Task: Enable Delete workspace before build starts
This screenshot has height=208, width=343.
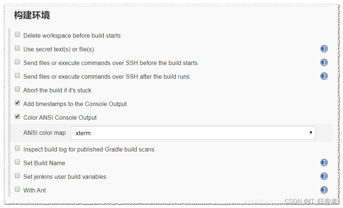Action: (x=17, y=35)
